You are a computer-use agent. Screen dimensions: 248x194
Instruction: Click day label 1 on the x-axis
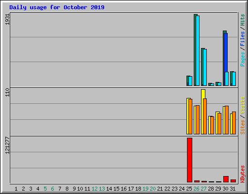(x=16, y=189)
